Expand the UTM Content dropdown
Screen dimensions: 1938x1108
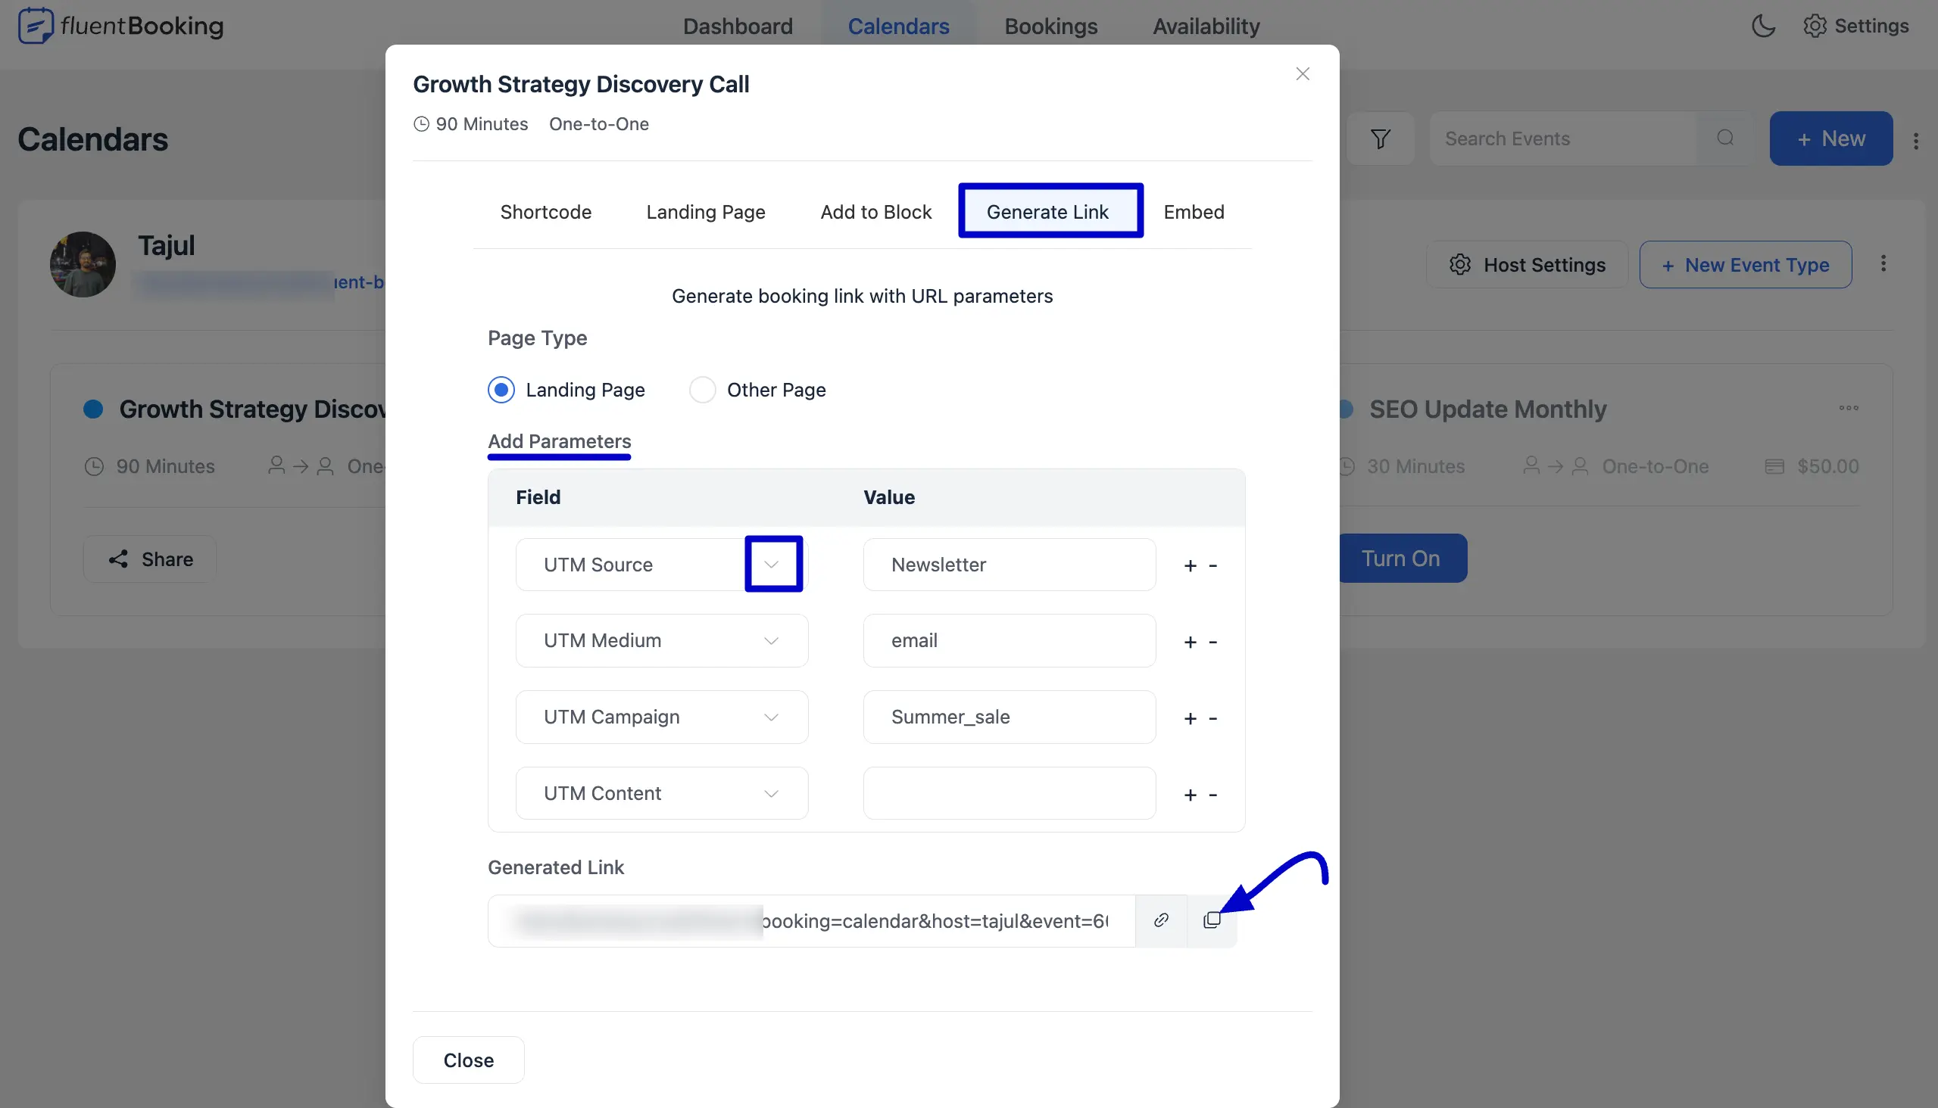(x=771, y=793)
